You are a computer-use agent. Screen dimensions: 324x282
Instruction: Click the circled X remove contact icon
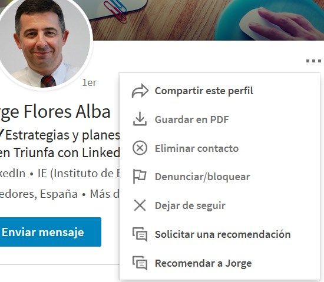coord(140,148)
